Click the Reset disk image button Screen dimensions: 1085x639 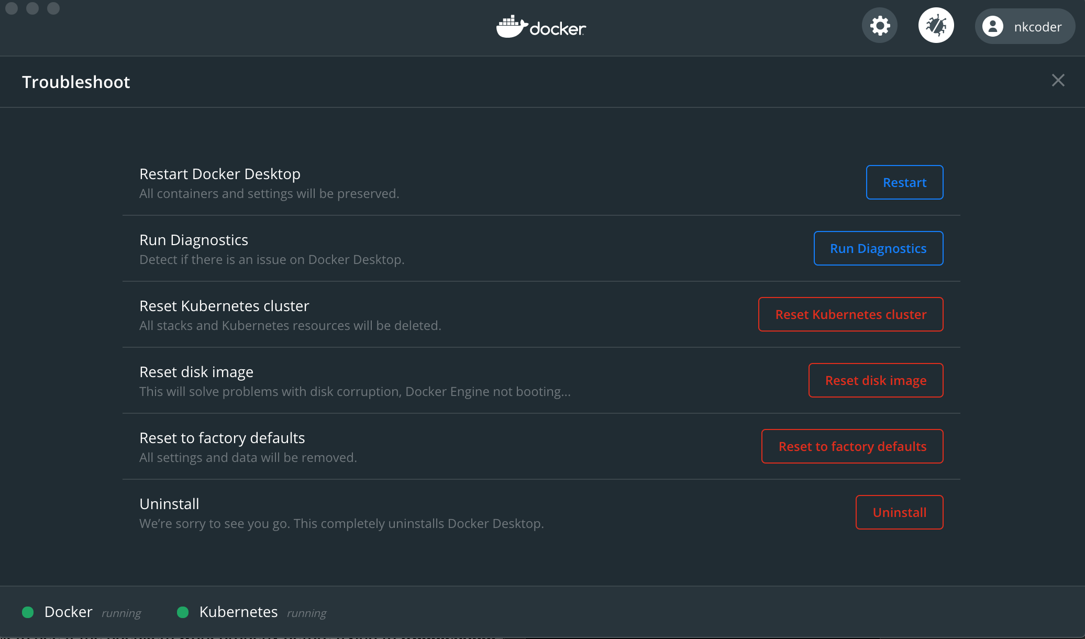pos(875,380)
